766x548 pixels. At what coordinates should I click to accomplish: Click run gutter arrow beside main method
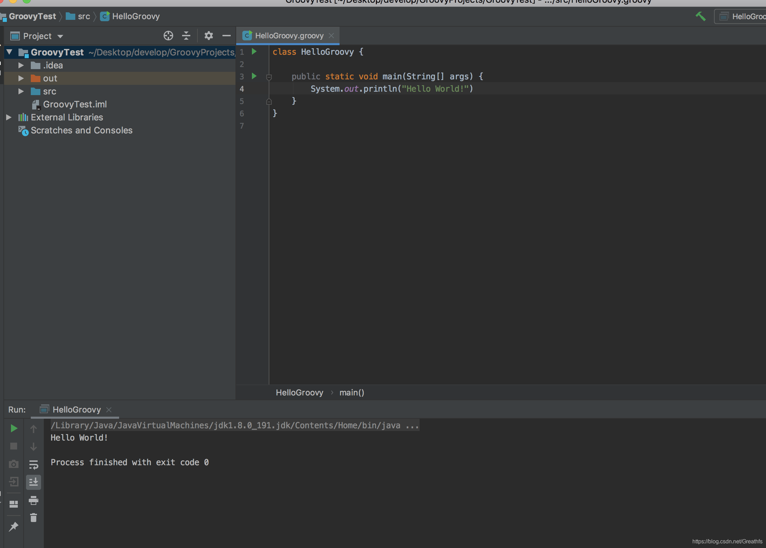[254, 76]
